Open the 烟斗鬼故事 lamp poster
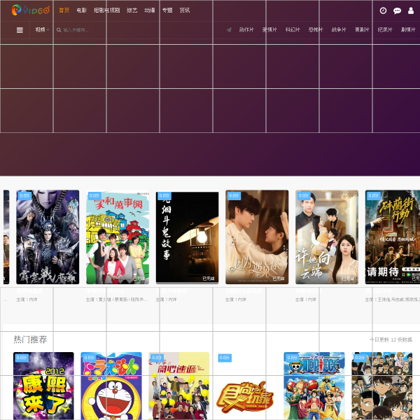Image resolution: width=420 pixels, height=420 pixels. [187, 237]
